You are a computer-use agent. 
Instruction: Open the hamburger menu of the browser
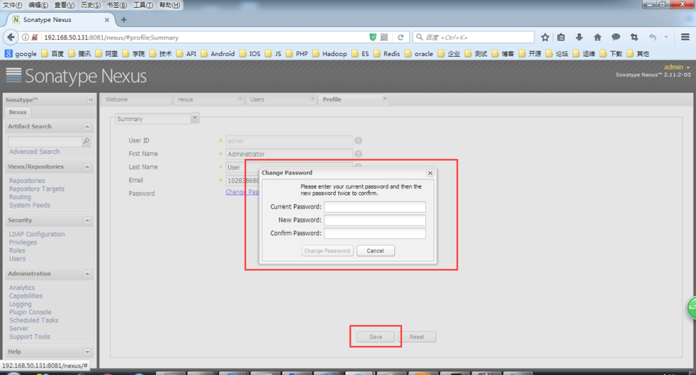(x=685, y=37)
